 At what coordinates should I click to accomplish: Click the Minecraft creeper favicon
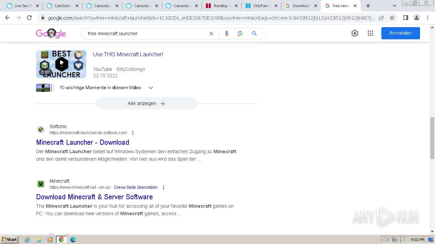tap(41, 184)
